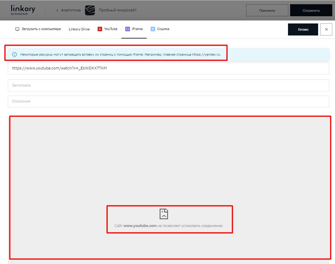Click the sad page icon in preview

point(164,214)
